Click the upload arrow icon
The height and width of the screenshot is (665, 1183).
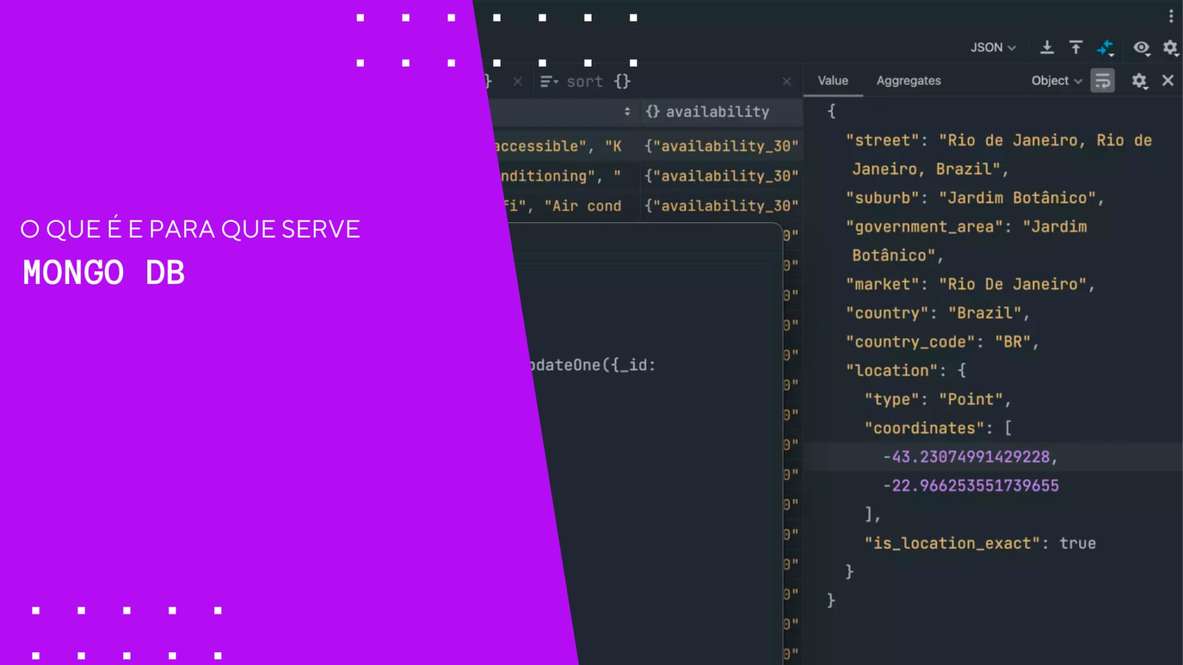tap(1076, 47)
